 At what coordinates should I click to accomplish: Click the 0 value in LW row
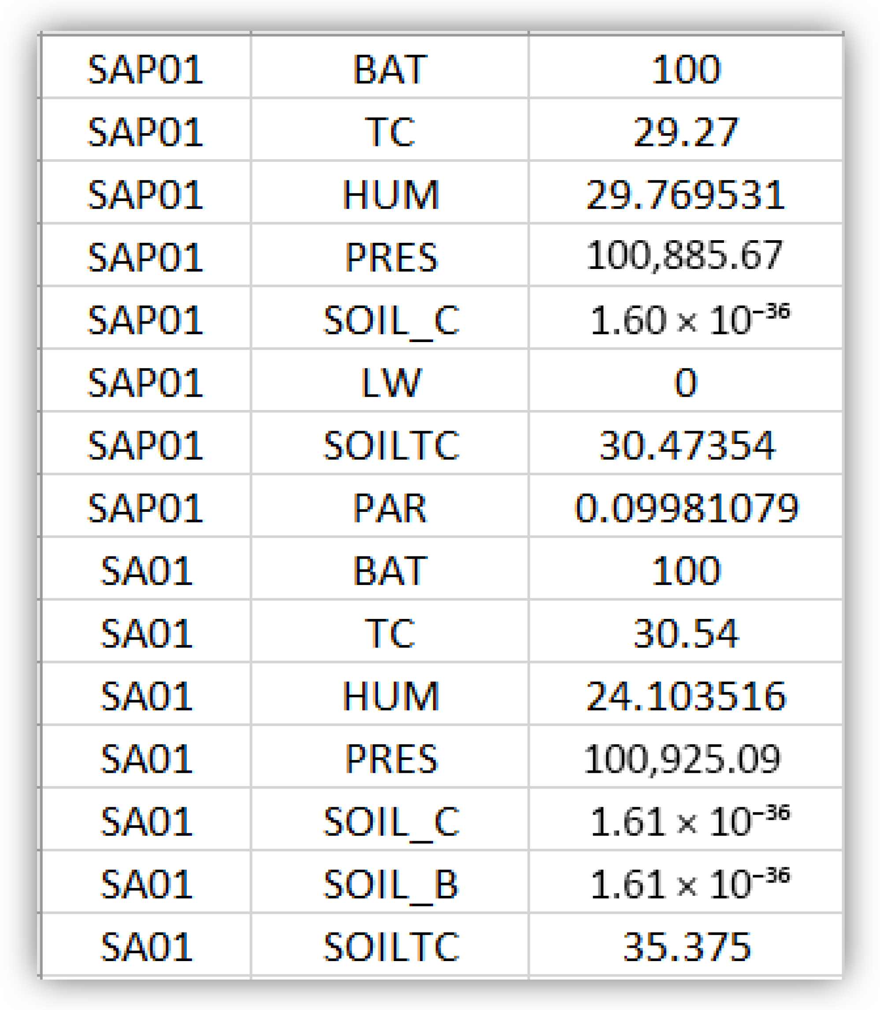[686, 382]
